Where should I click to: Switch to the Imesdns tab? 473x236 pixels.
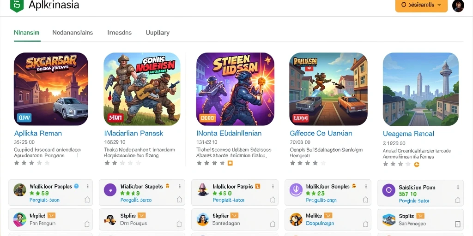coord(120,33)
